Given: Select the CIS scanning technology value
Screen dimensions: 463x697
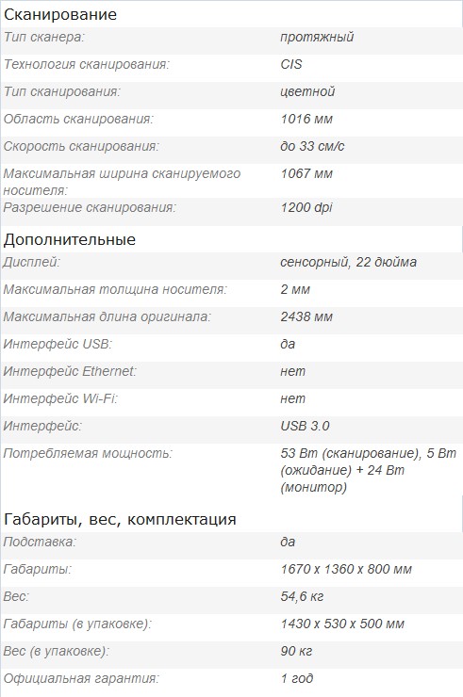Looking at the screenshot, I should 291,64.
